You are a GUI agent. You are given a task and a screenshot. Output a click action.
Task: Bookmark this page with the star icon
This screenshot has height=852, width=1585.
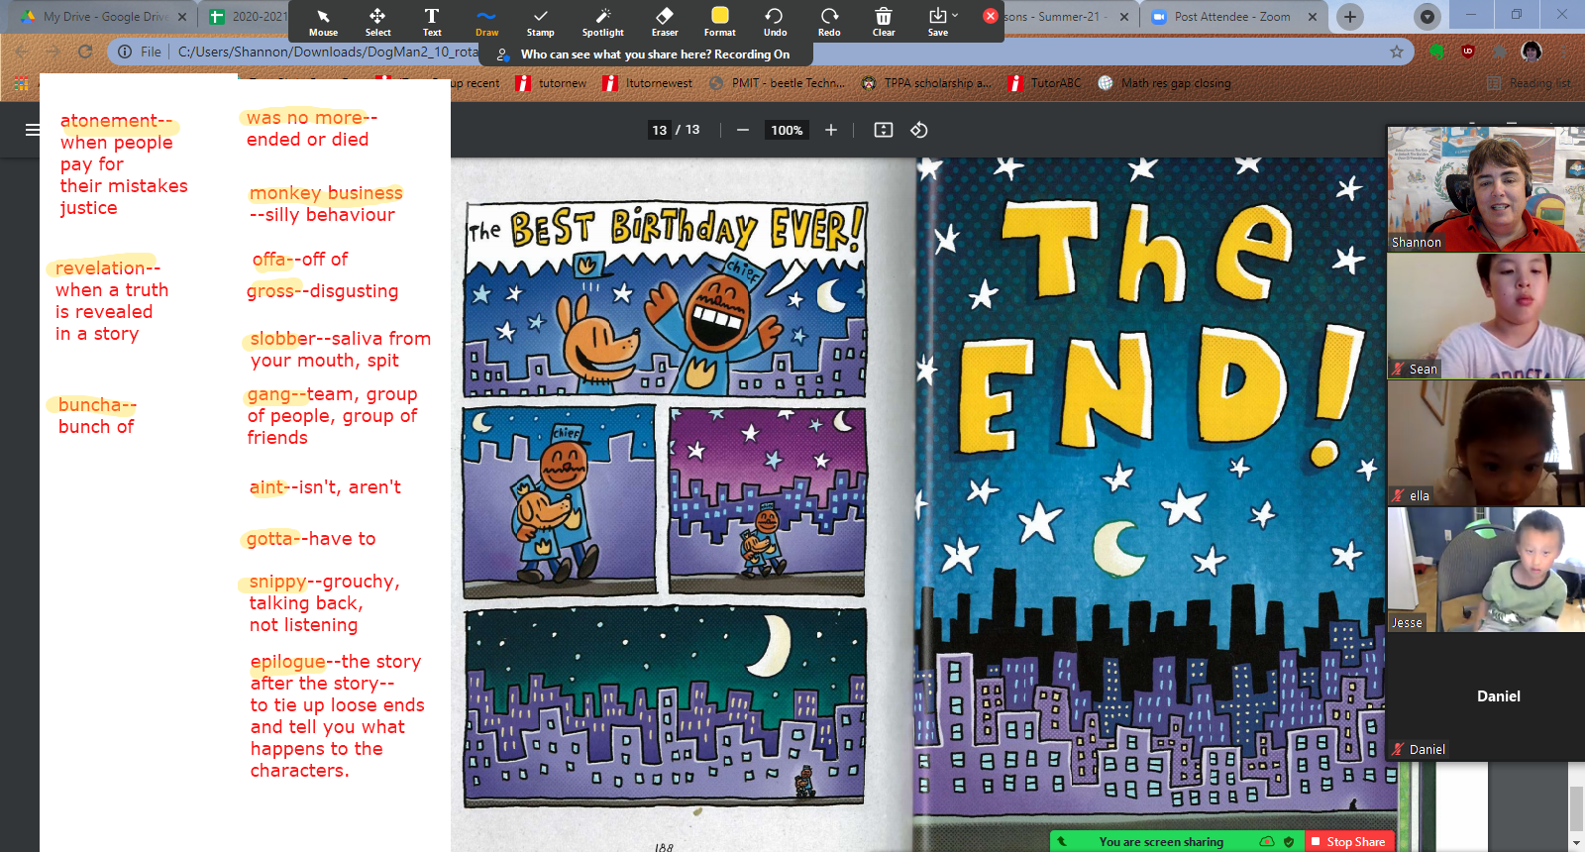tap(1397, 52)
